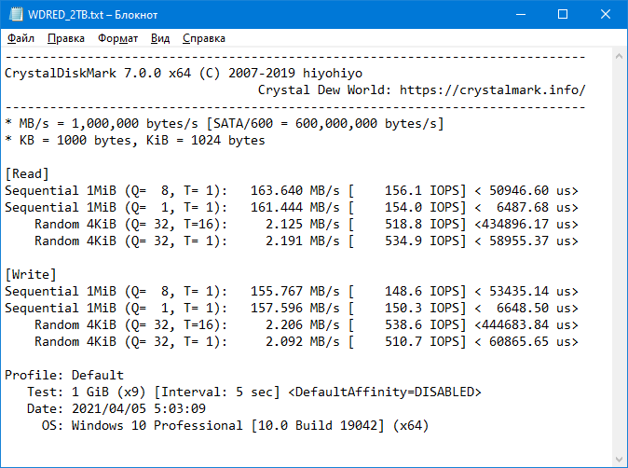The image size is (628, 468).
Task: Click the 154.0 IOPS value
Action: pos(422,208)
